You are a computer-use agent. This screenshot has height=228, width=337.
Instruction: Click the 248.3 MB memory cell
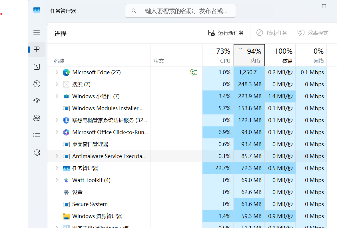click(249, 84)
